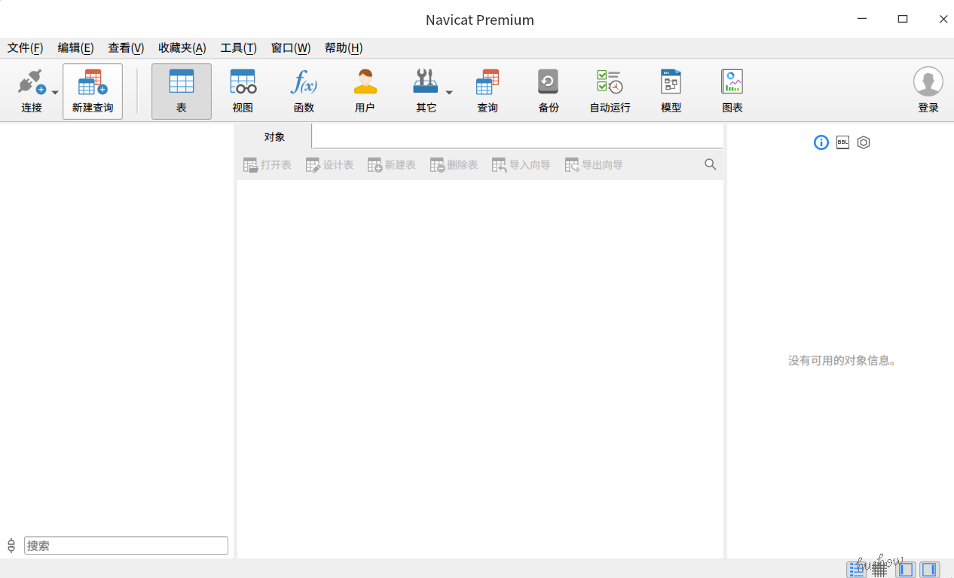Toggle the left navigation pane visibility
954x578 pixels.
(906, 570)
